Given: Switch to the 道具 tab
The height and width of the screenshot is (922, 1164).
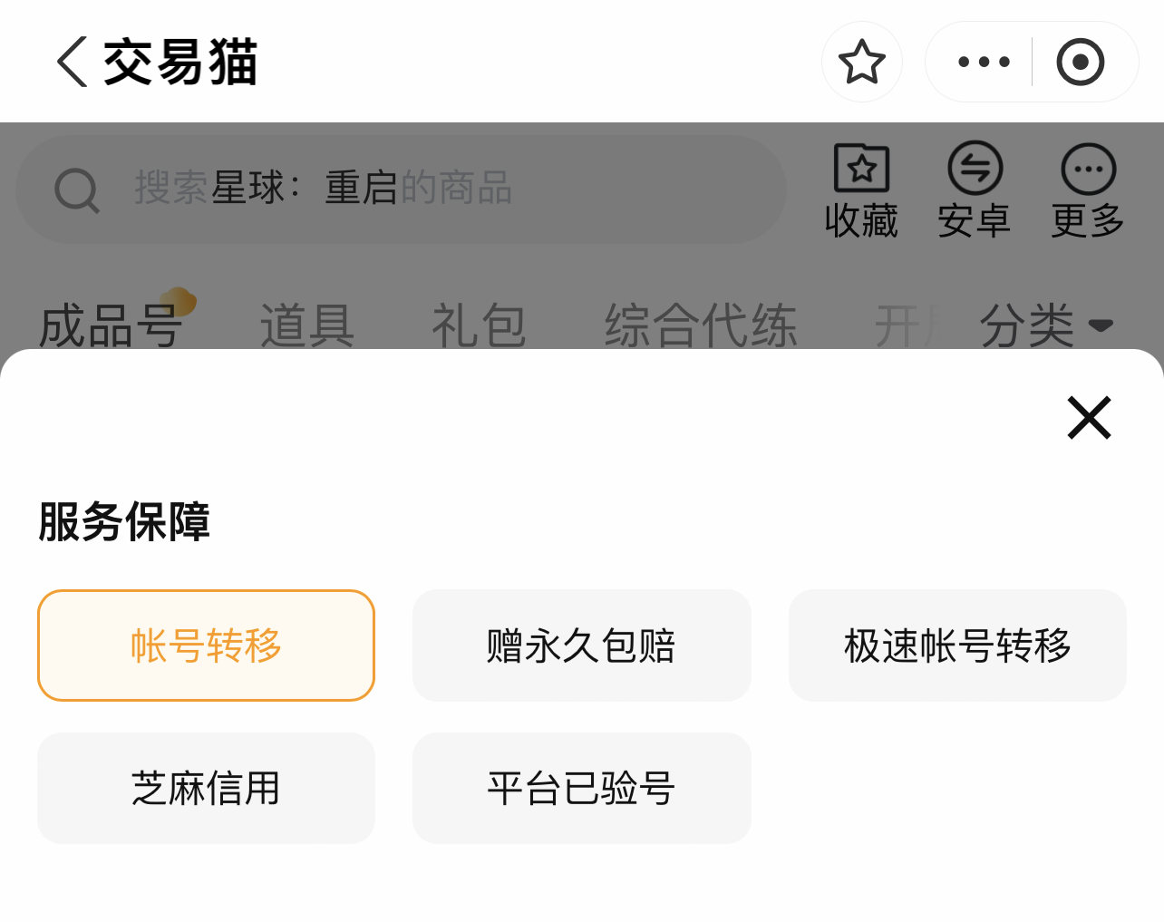Looking at the screenshot, I should (307, 325).
